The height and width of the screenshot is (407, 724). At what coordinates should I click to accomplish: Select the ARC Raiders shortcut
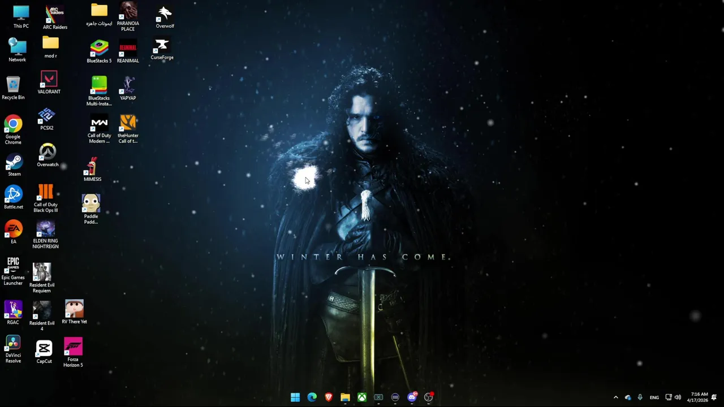[55, 18]
